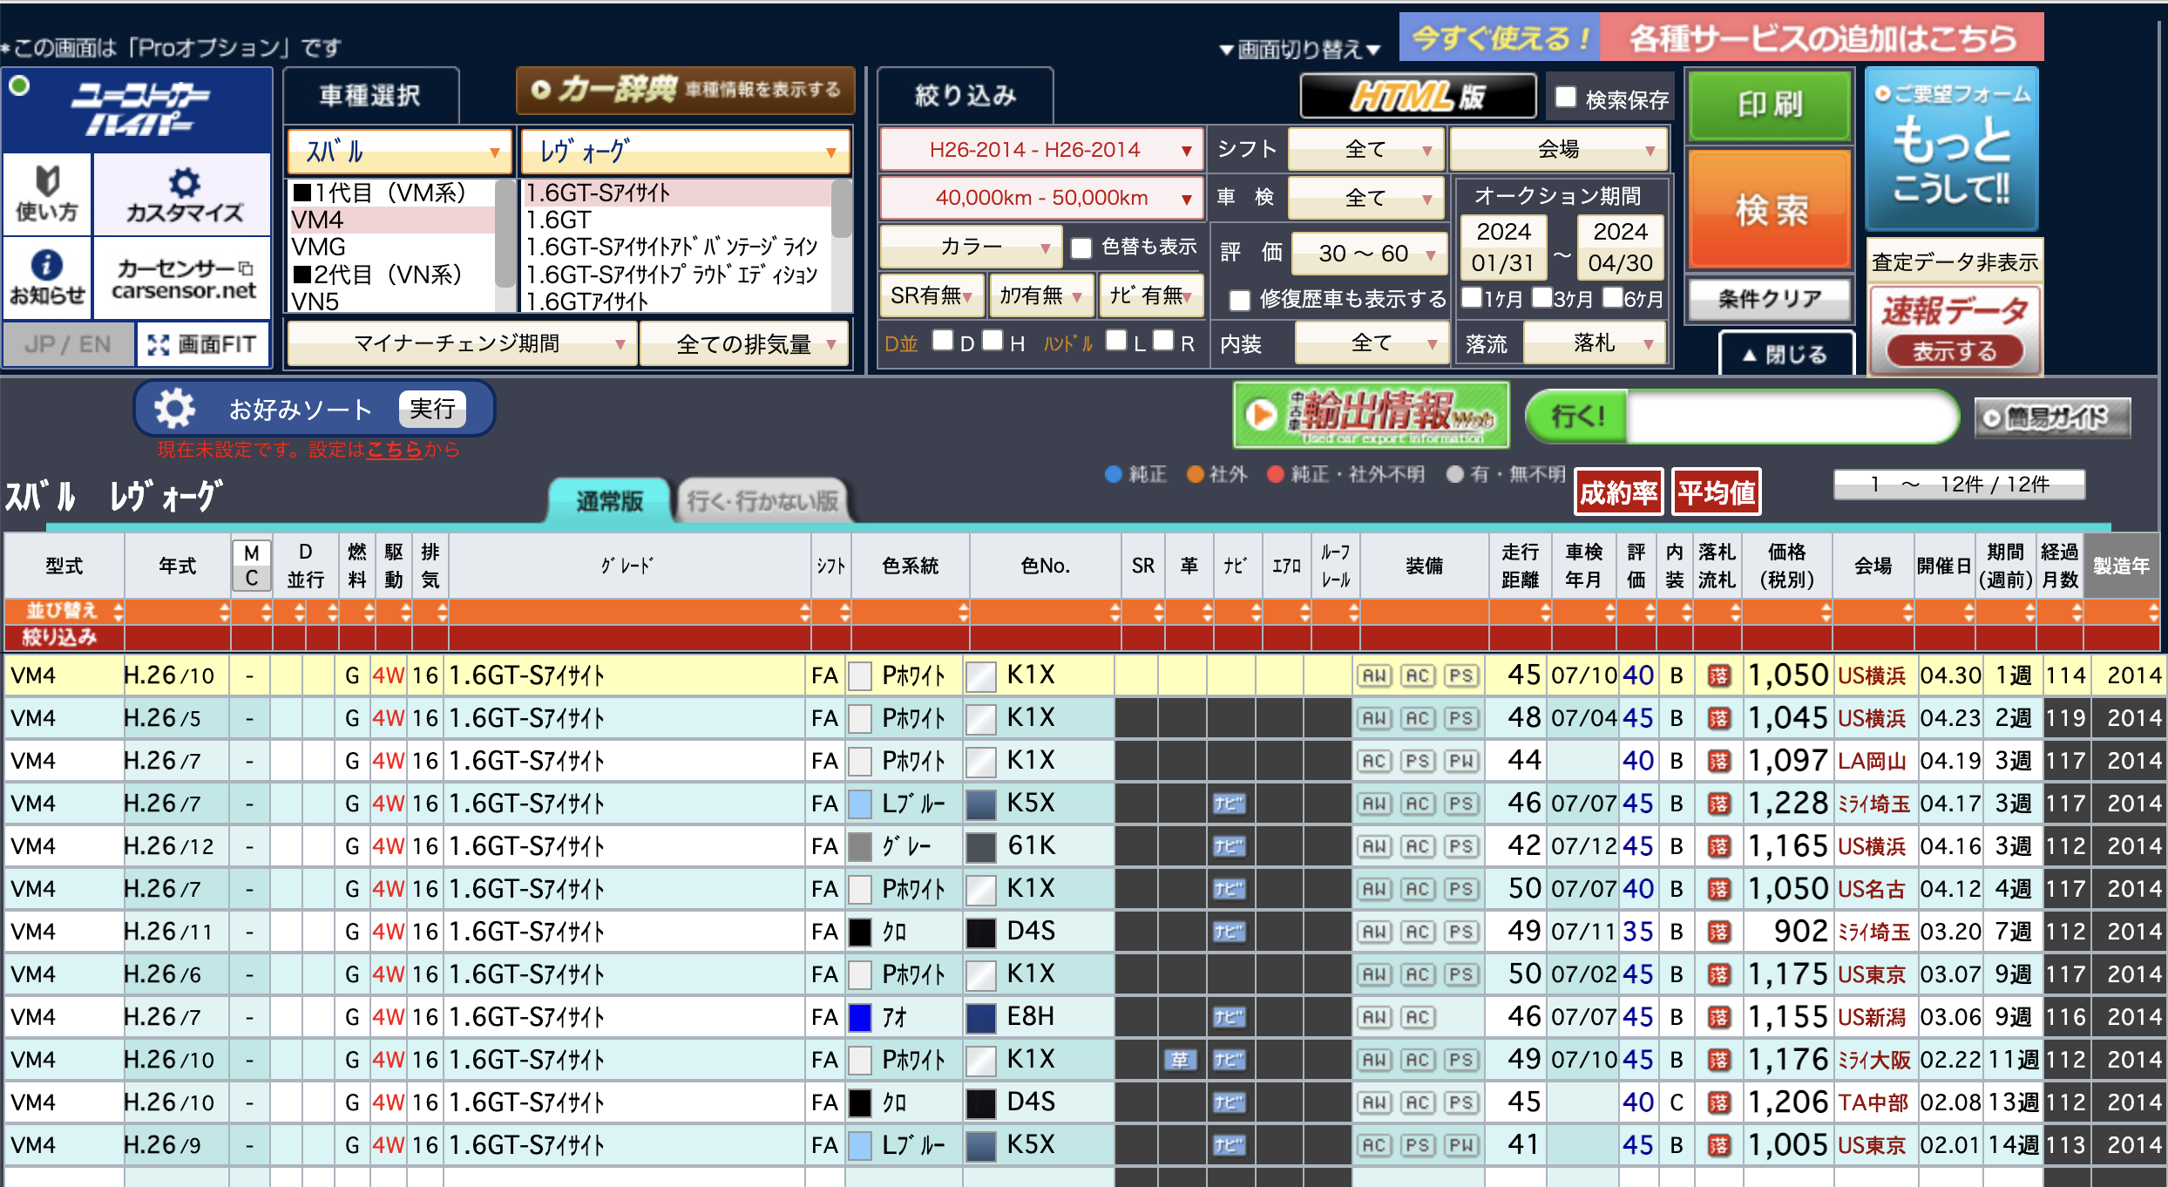This screenshot has width=2168, height=1187.
Task: Enable 修復歴車も表示する checkbox
Action: (x=1239, y=300)
